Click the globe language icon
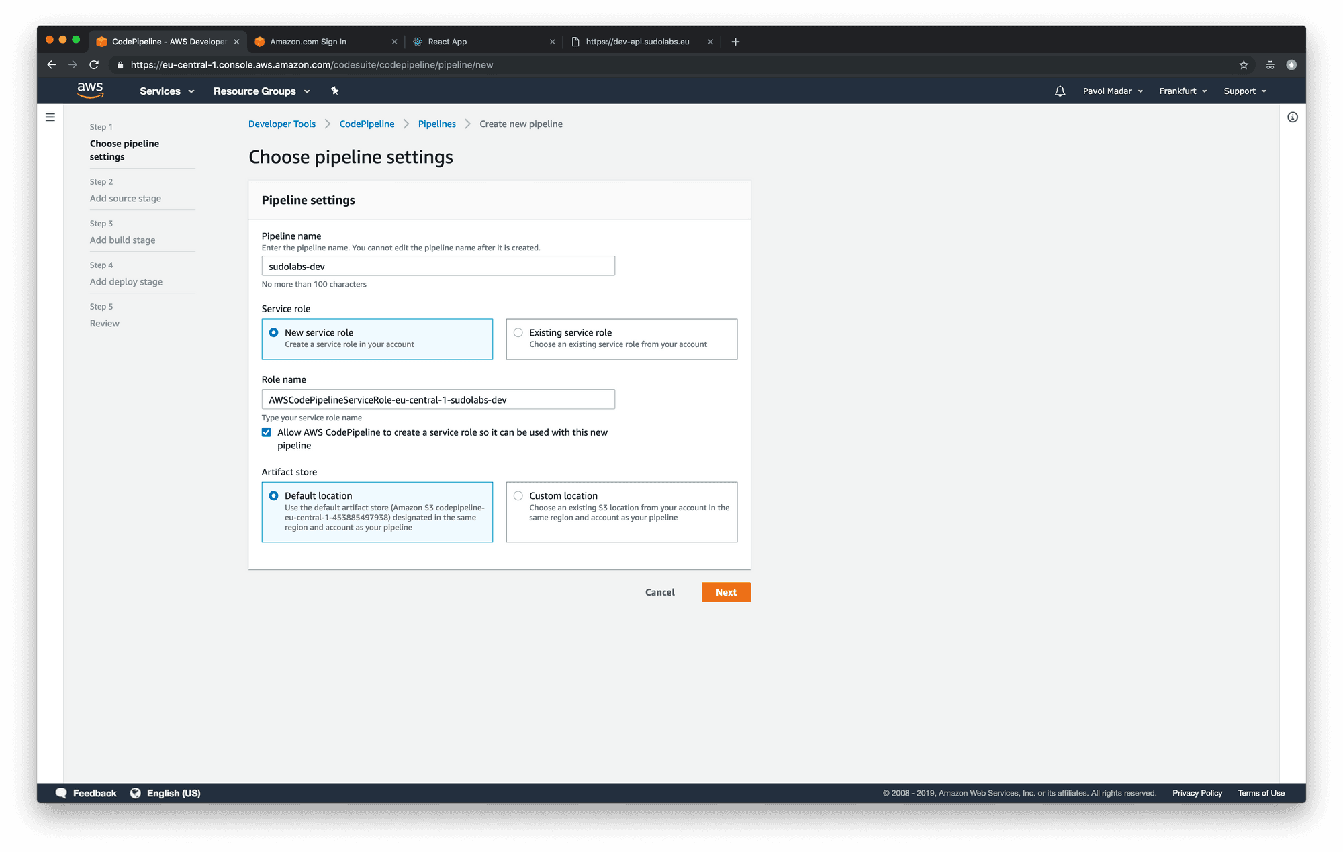Viewport: 1343px width, 852px height. pyautogui.click(x=136, y=793)
